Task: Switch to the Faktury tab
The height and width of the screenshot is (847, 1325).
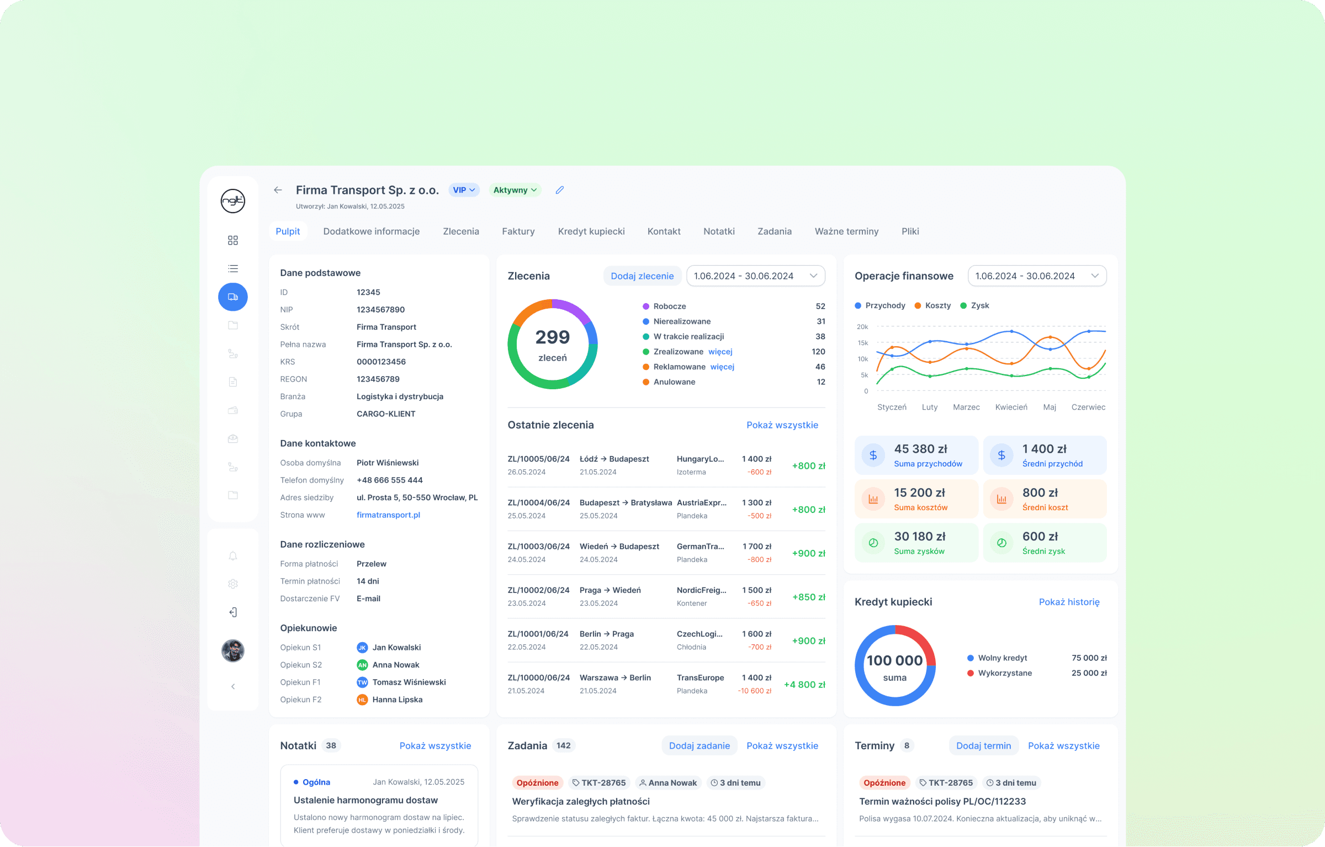Action: 518,231
